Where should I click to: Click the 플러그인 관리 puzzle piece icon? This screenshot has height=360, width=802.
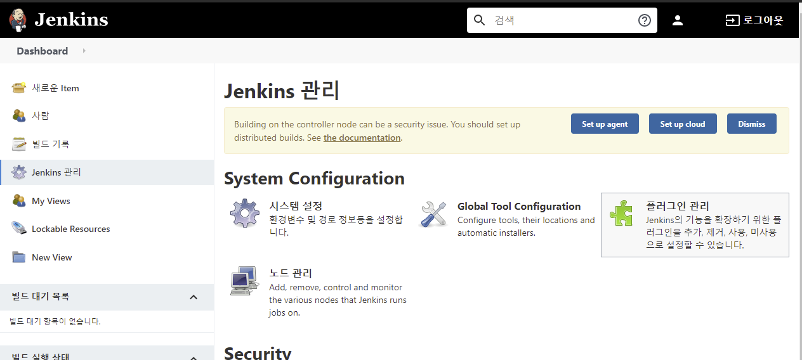pyautogui.click(x=621, y=213)
